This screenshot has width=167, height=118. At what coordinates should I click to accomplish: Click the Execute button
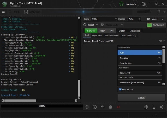(141, 98)
